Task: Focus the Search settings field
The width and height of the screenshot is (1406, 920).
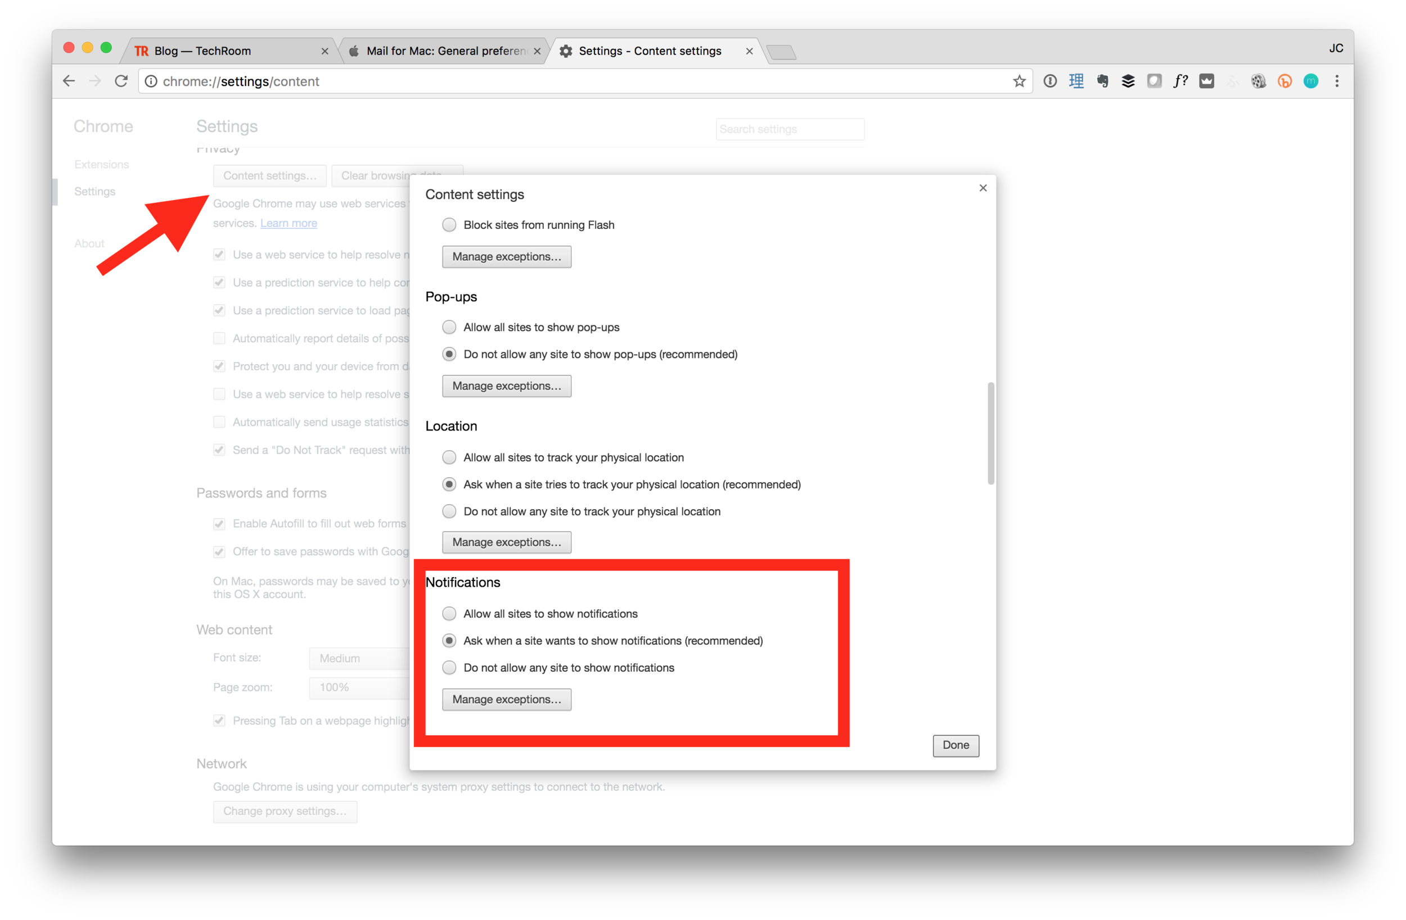Action: [790, 129]
